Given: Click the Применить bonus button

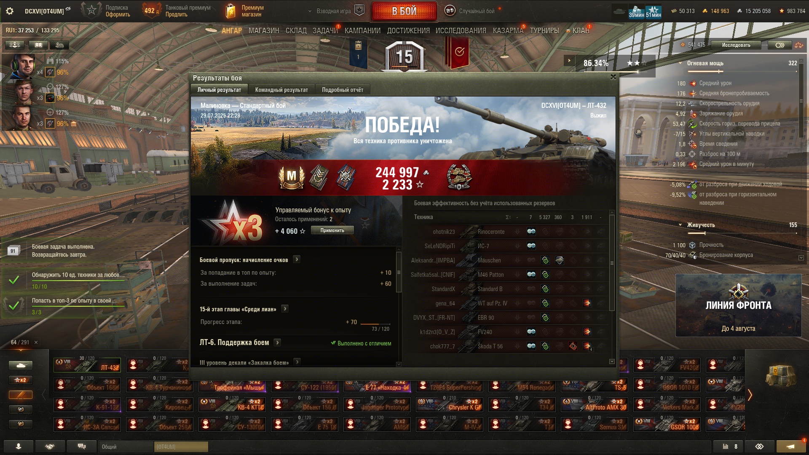Looking at the screenshot, I should coord(332,230).
